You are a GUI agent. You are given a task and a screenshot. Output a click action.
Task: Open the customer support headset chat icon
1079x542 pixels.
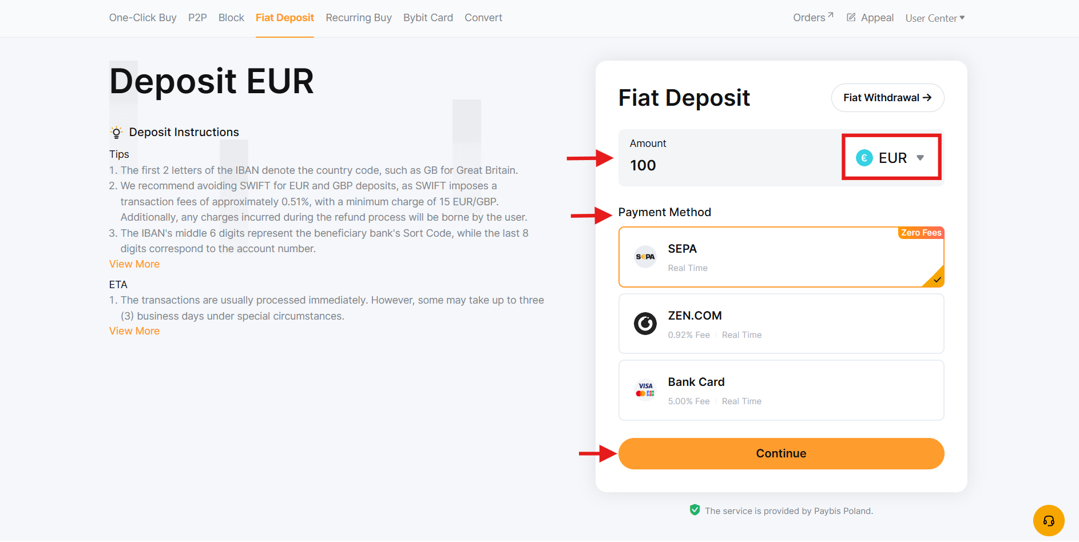point(1048,520)
